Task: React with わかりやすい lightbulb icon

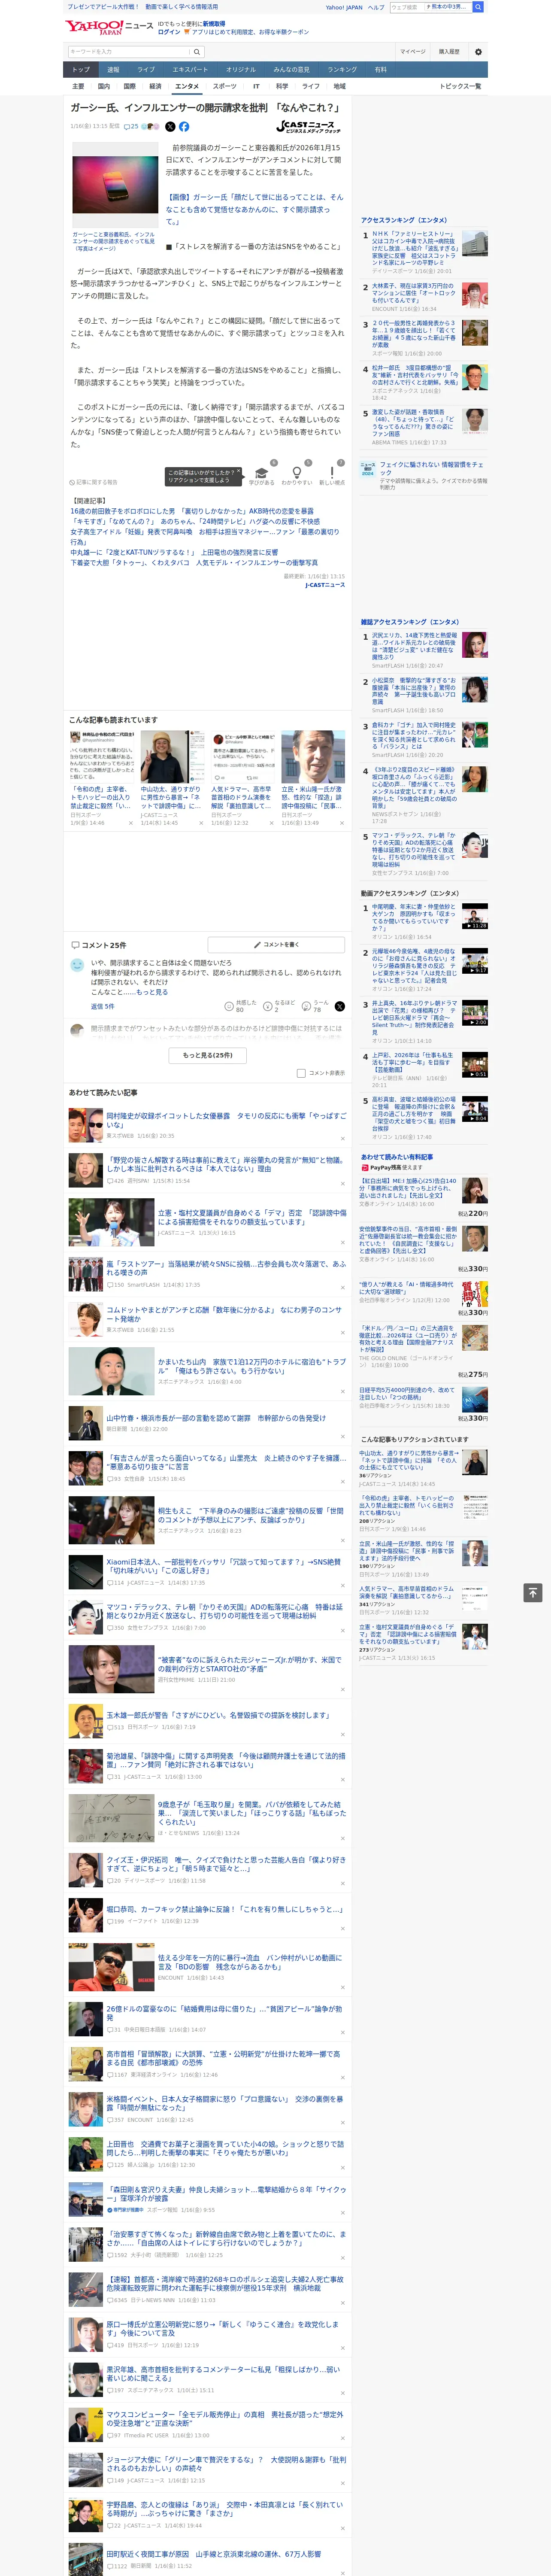Action: click(x=297, y=473)
